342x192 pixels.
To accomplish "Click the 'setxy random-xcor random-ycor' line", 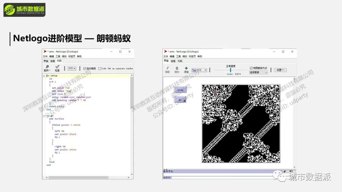I will (x=72, y=97).
